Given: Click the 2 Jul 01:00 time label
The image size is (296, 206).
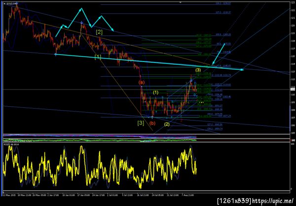Looking at the screenshot, I should point(112,195).
